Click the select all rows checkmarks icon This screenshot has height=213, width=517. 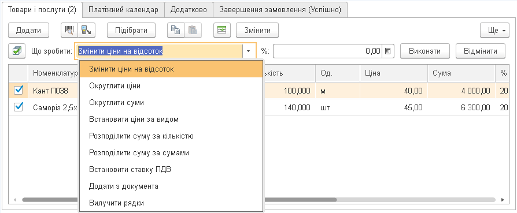17,51
